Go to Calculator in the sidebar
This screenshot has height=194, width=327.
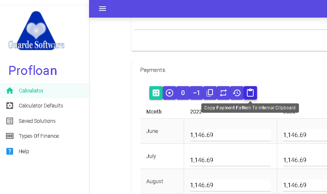[31, 91]
